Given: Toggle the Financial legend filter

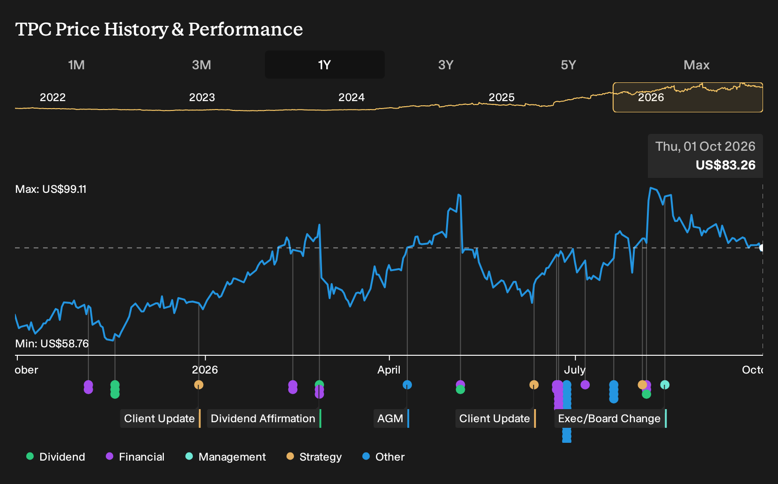Looking at the screenshot, I should click(x=135, y=457).
